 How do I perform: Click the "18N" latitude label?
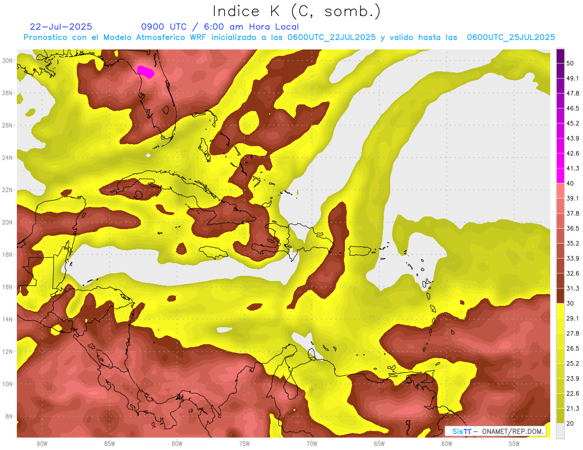tap(8, 254)
